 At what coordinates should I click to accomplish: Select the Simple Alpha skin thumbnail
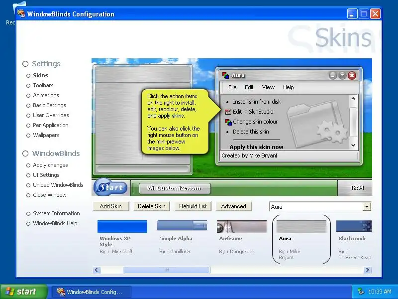tap(182, 226)
